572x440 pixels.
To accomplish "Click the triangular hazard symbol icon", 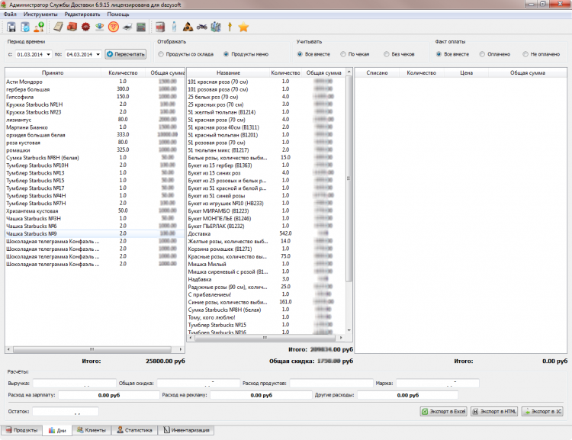I will click(x=188, y=27).
